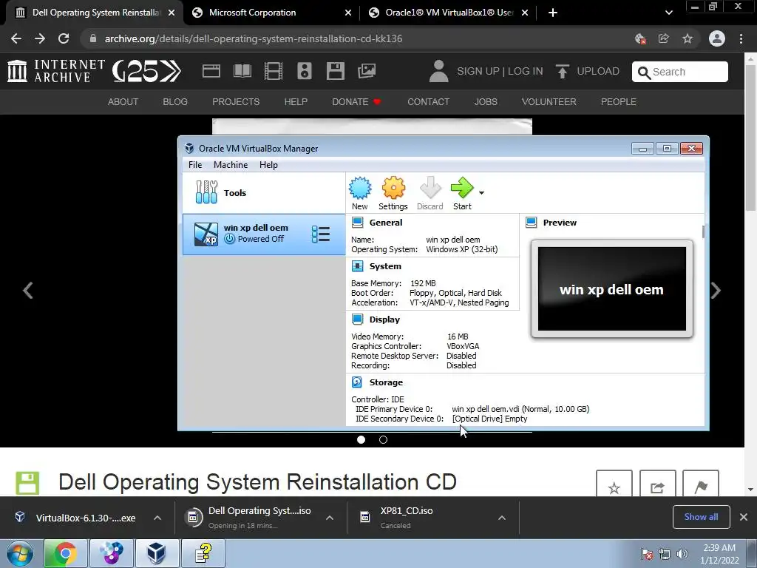The height and width of the screenshot is (568, 757).
Task: Open the BLOG nav item
Action: 175,102
